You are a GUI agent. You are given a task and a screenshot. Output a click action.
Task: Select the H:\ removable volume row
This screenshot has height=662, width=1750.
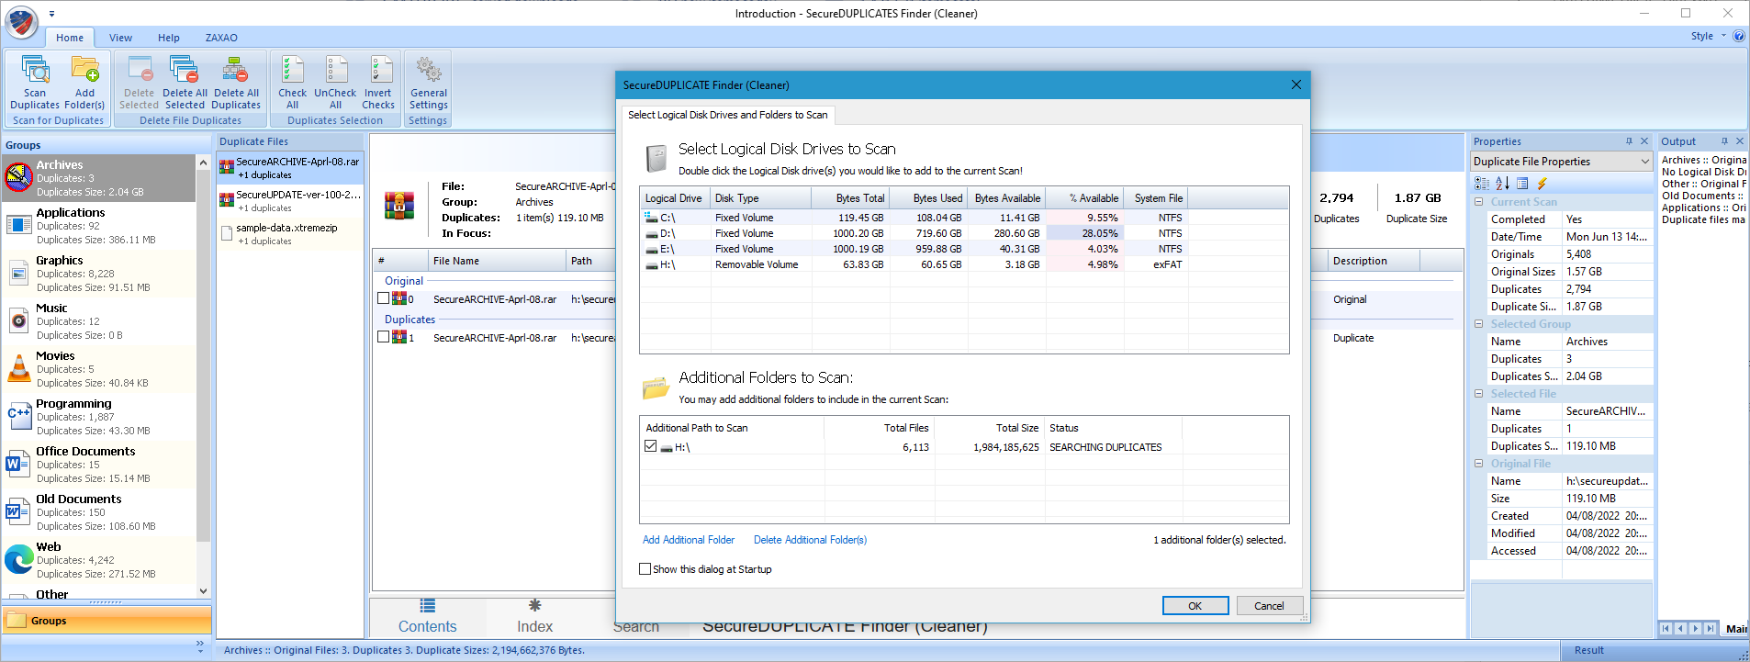pyautogui.click(x=964, y=264)
